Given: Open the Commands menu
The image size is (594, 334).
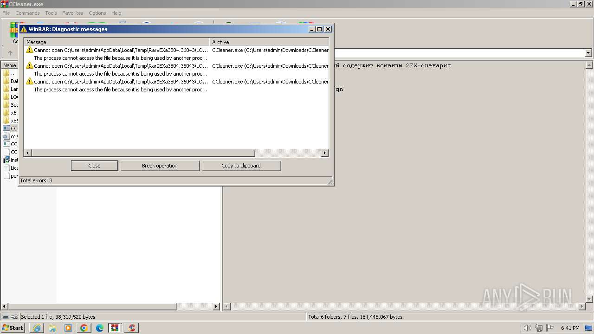Looking at the screenshot, I should 27,13.
